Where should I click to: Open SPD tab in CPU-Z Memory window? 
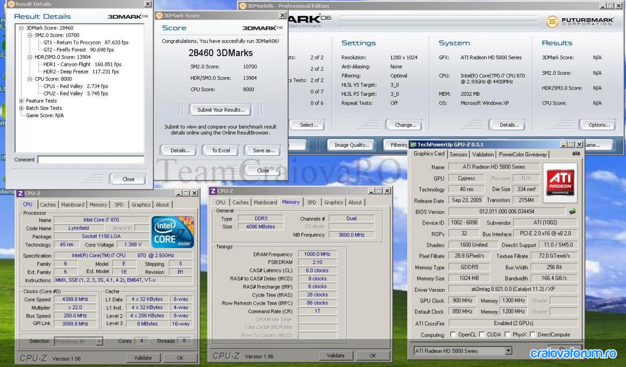click(311, 202)
